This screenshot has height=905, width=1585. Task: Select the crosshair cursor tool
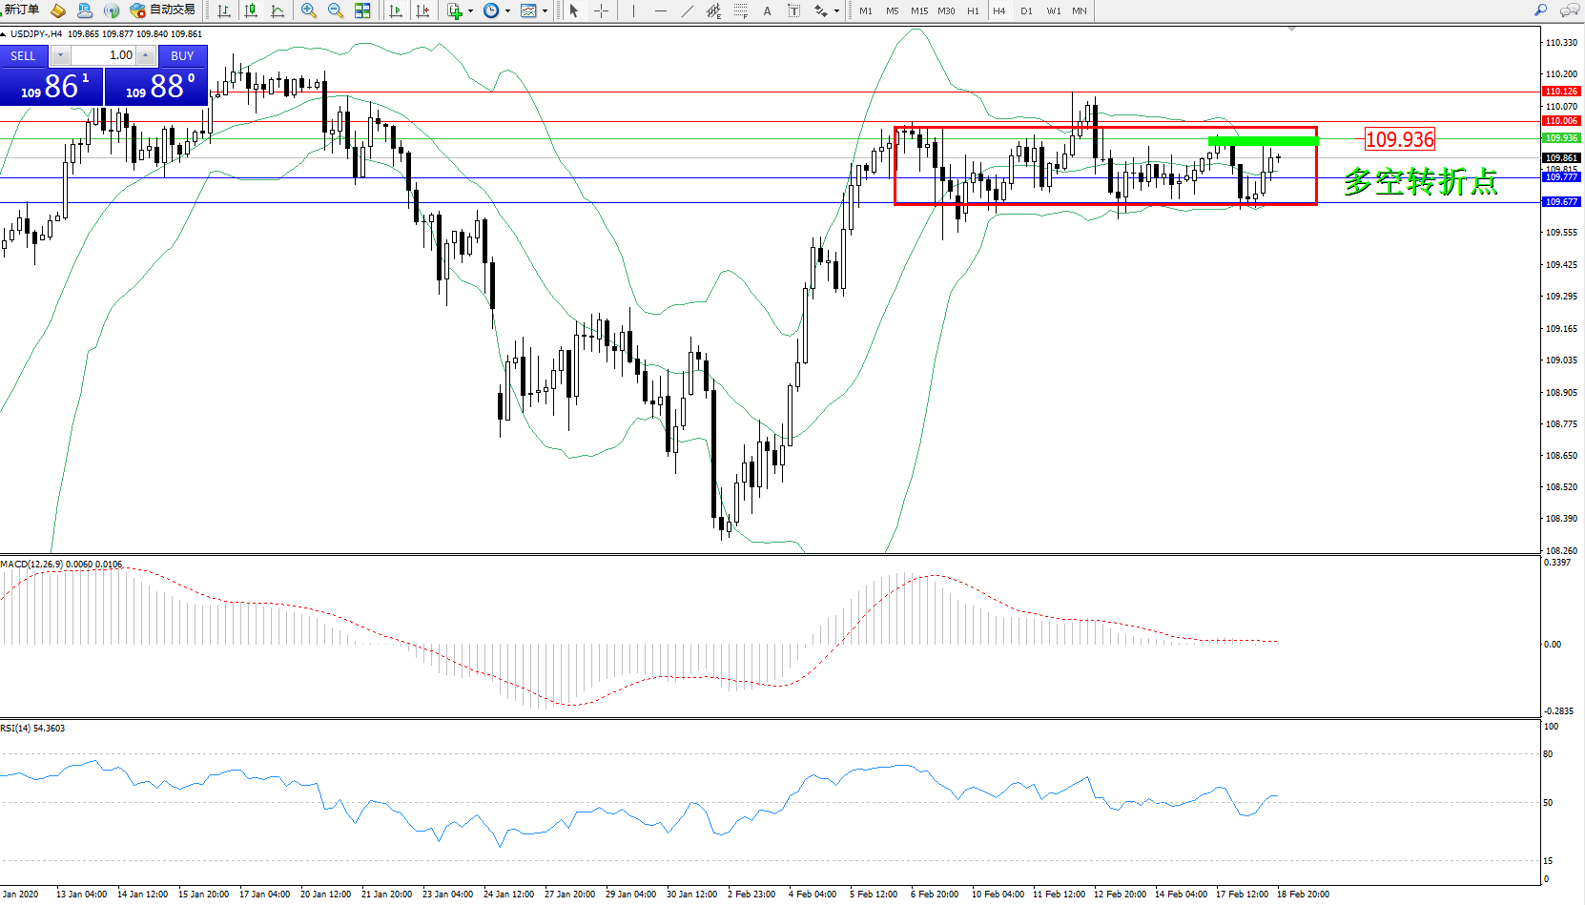601,10
